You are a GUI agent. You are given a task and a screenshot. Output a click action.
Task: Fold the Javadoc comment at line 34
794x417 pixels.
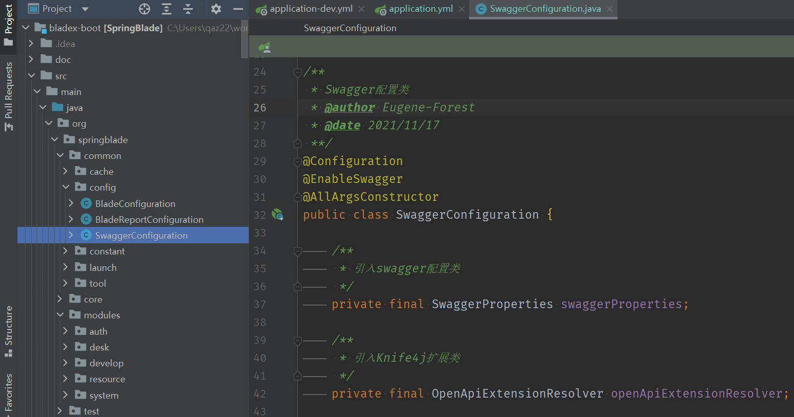297,251
